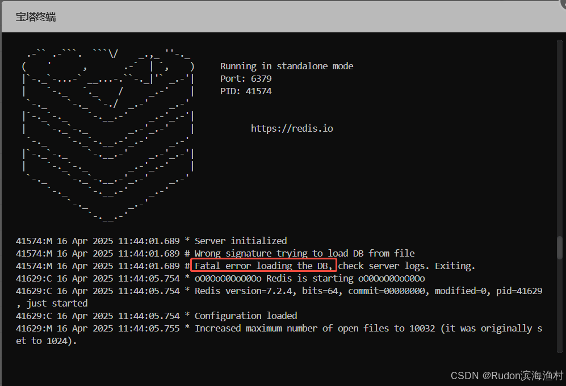Select the "PID: 41574" text
Viewport: 566px width, 386px height.
(246, 91)
